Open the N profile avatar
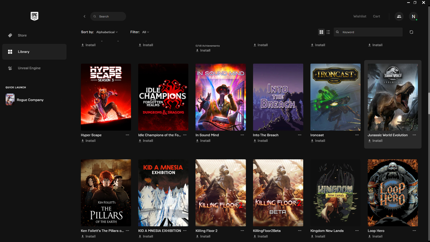 (x=413, y=16)
